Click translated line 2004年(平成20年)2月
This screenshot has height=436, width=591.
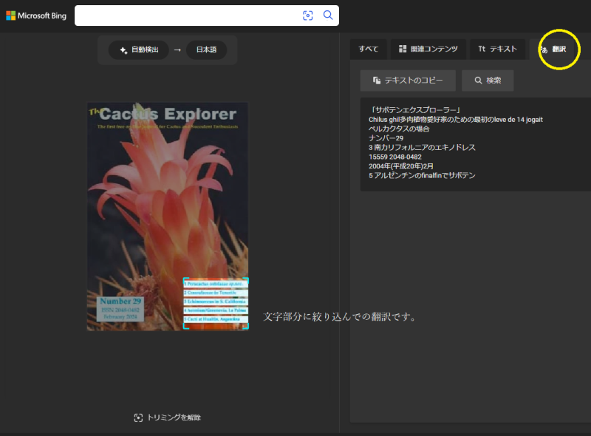401,166
